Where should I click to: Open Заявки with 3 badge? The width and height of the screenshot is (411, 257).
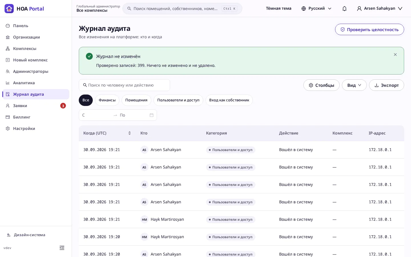[36, 106]
